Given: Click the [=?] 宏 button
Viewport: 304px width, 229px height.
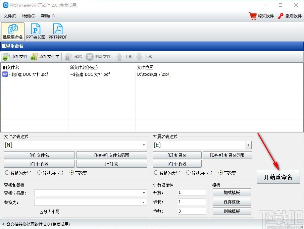Looking at the screenshot, I should (x=112, y=164).
